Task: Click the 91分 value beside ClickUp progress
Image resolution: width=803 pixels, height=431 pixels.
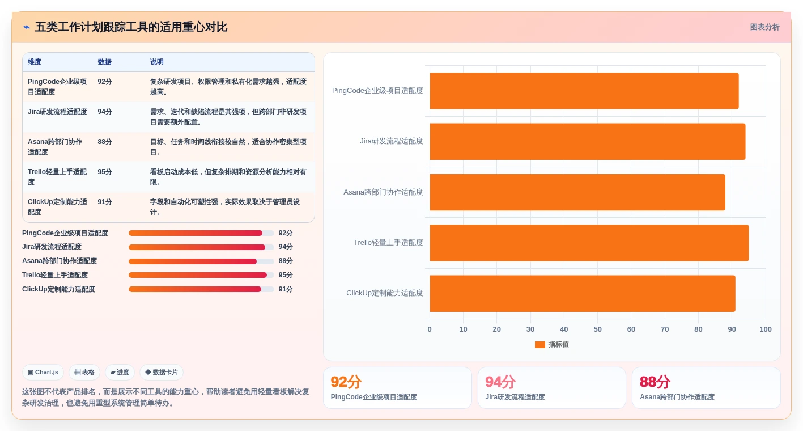Action: [286, 289]
